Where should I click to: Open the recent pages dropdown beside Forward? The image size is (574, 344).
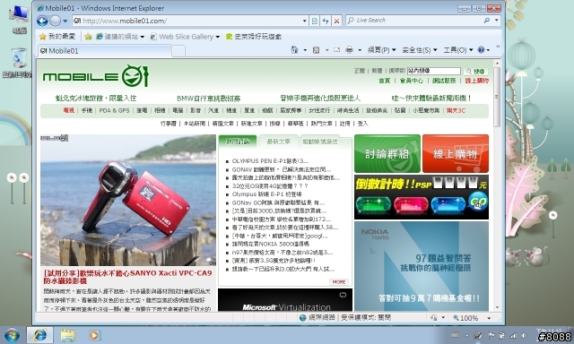[65, 21]
